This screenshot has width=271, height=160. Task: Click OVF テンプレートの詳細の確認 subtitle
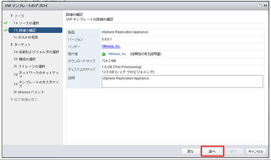[89, 19]
